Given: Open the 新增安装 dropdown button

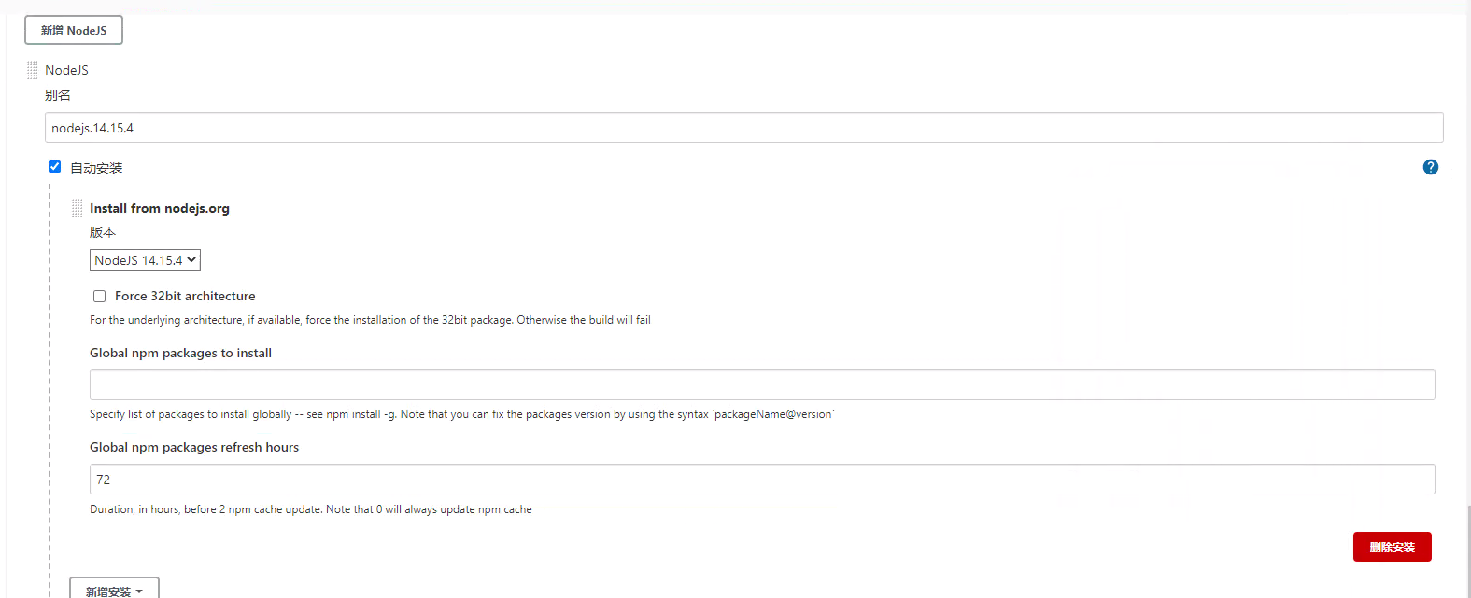Looking at the screenshot, I should [x=114, y=590].
